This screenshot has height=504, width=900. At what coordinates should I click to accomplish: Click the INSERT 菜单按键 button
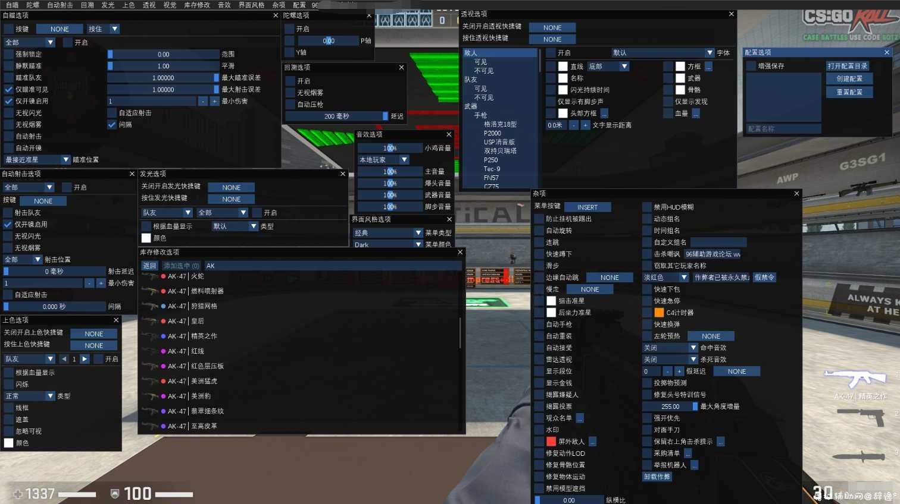tap(587, 207)
